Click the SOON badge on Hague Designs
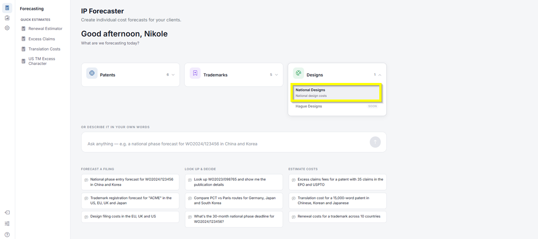538x239 pixels. point(373,106)
